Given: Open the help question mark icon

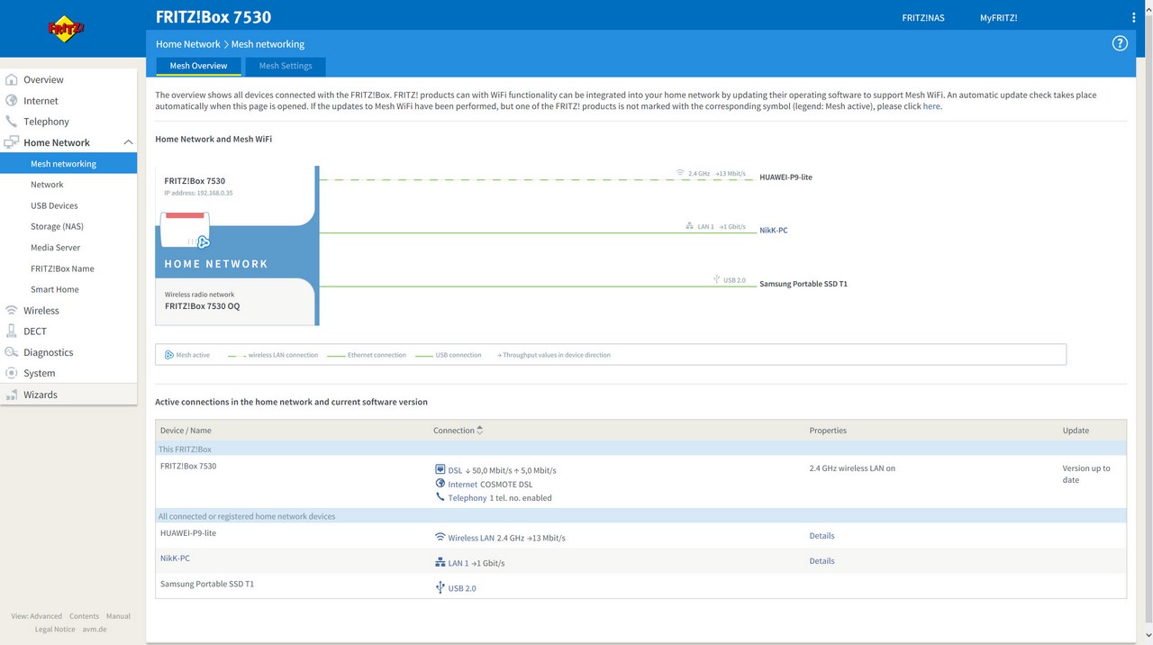Looking at the screenshot, I should [1120, 43].
